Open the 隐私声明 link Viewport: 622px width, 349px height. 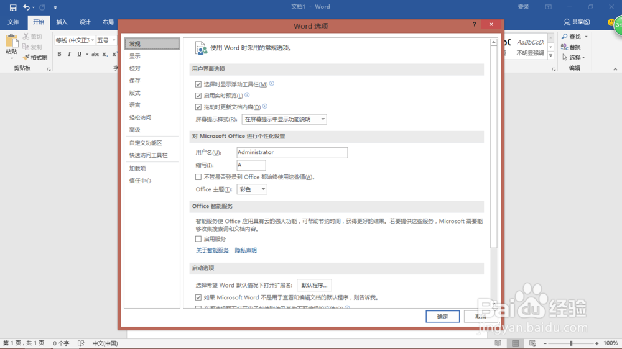(x=246, y=250)
